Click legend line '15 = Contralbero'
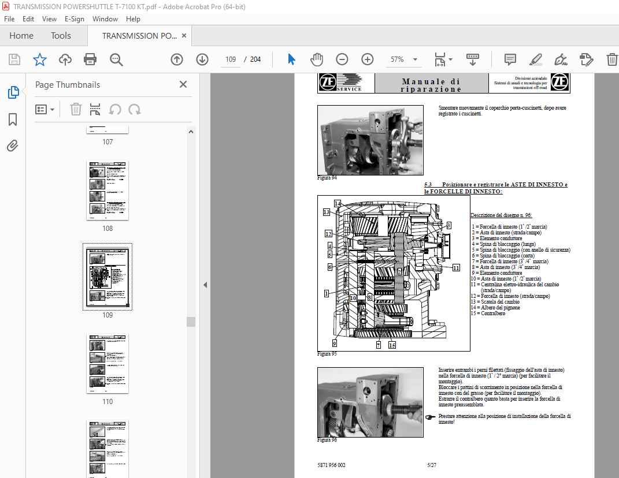 [488, 313]
